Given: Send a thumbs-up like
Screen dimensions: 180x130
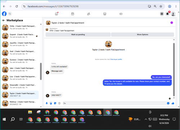Looking at the screenshot, I should tap(173, 103).
